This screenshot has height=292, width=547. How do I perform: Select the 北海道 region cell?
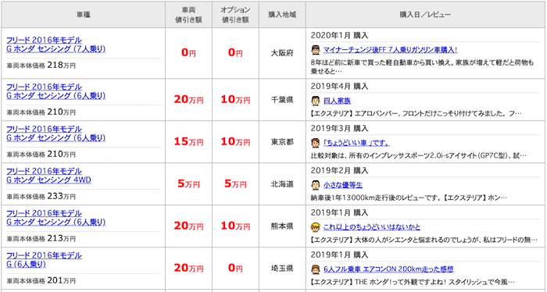click(282, 184)
